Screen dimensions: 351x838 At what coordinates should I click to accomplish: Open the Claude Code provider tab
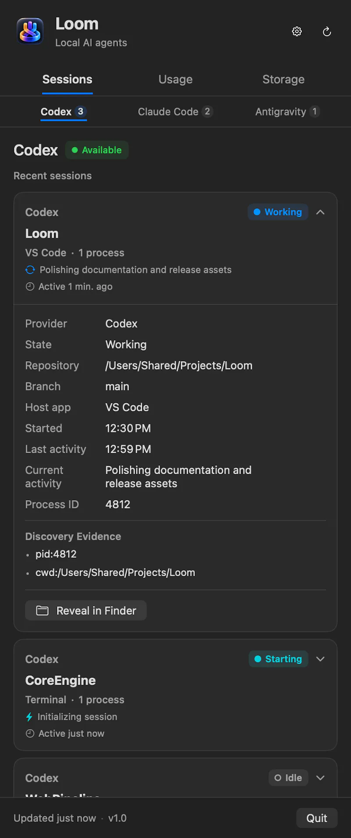[x=175, y=112]
